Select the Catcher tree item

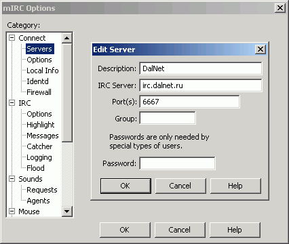39,146
